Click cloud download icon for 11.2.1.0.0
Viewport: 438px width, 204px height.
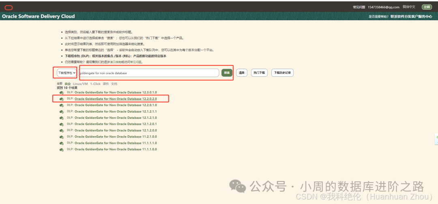[x=62, y=137]
